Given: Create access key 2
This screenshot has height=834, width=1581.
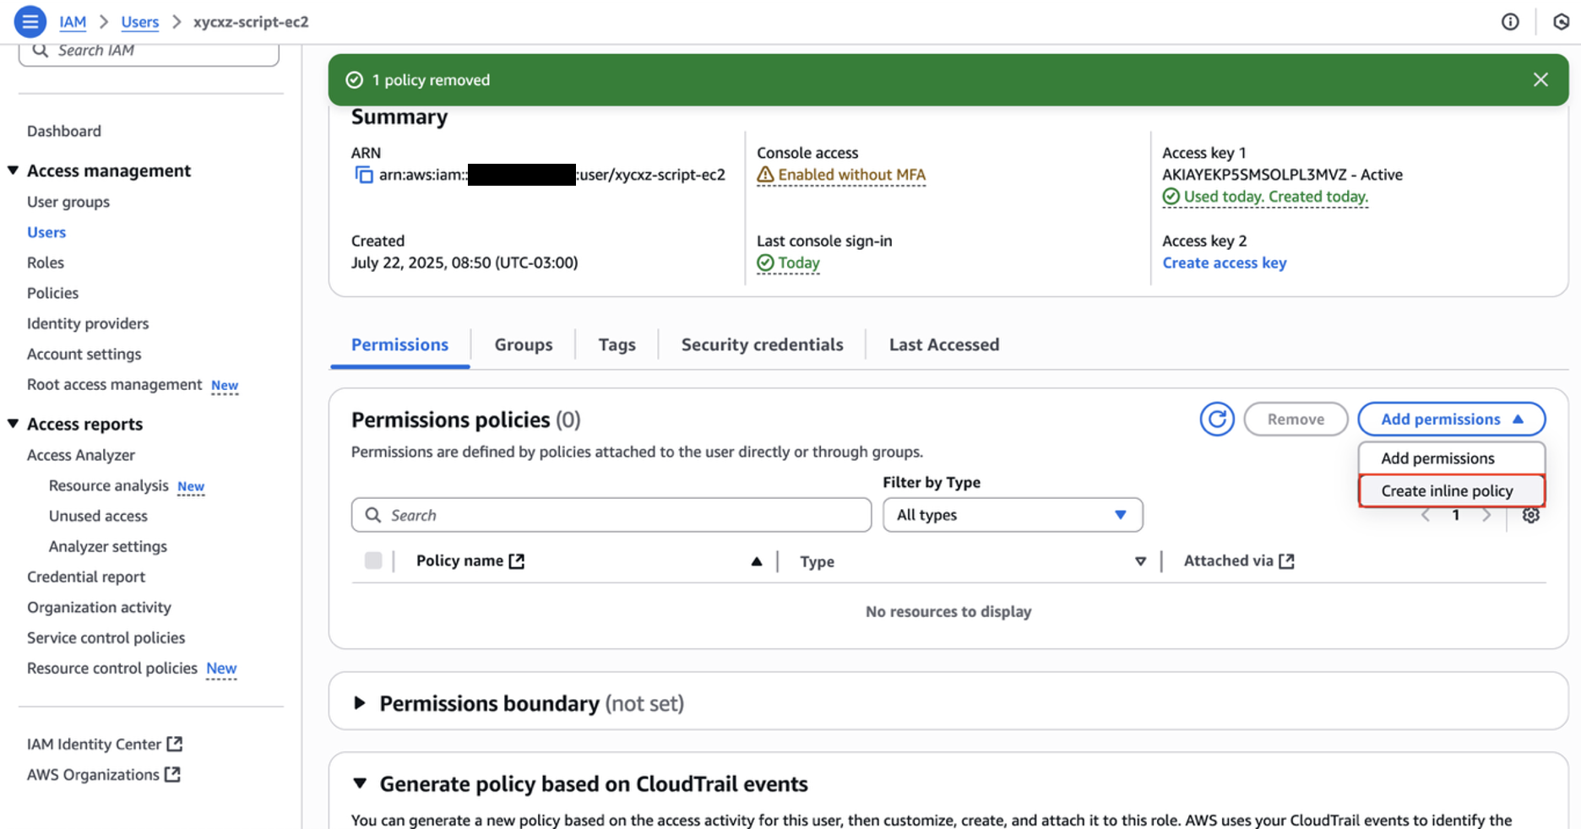Looking at the screenshot, I should 1224,263.
